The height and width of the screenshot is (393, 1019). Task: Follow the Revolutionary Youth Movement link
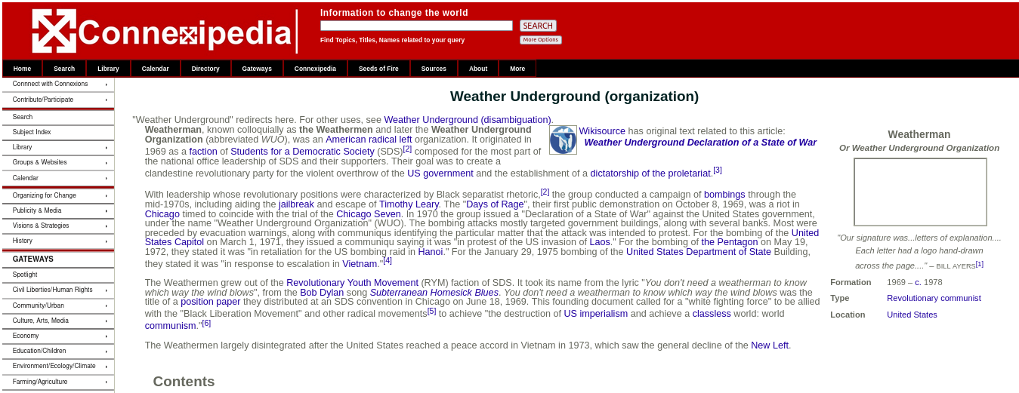point(352,283)
